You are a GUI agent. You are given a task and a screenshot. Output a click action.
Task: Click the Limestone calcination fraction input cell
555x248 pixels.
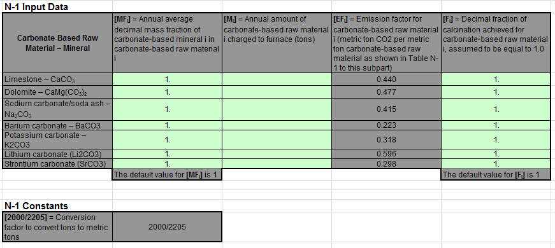pyautogui.click(x=496, y=79)
